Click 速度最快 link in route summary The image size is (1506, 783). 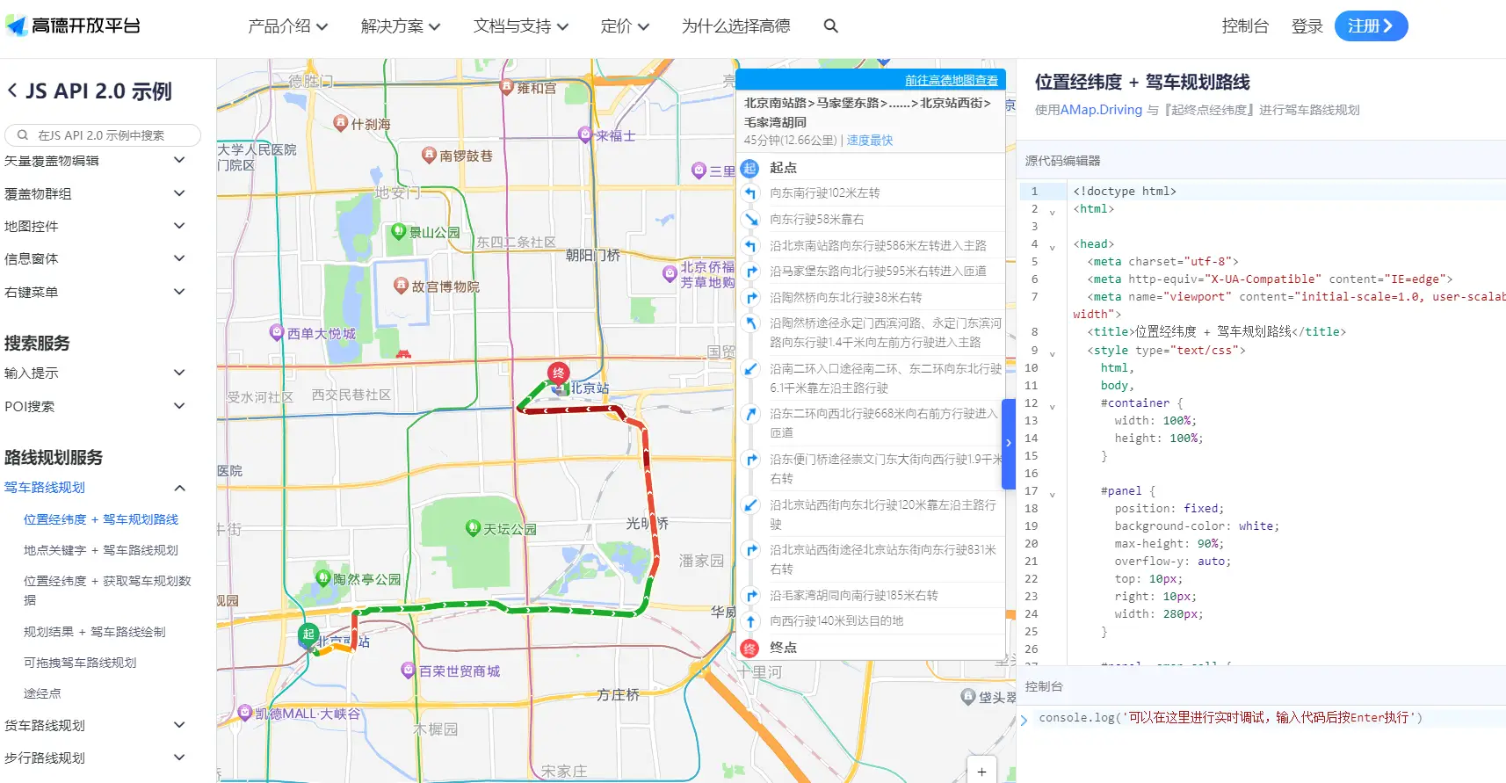coord(870,141)
